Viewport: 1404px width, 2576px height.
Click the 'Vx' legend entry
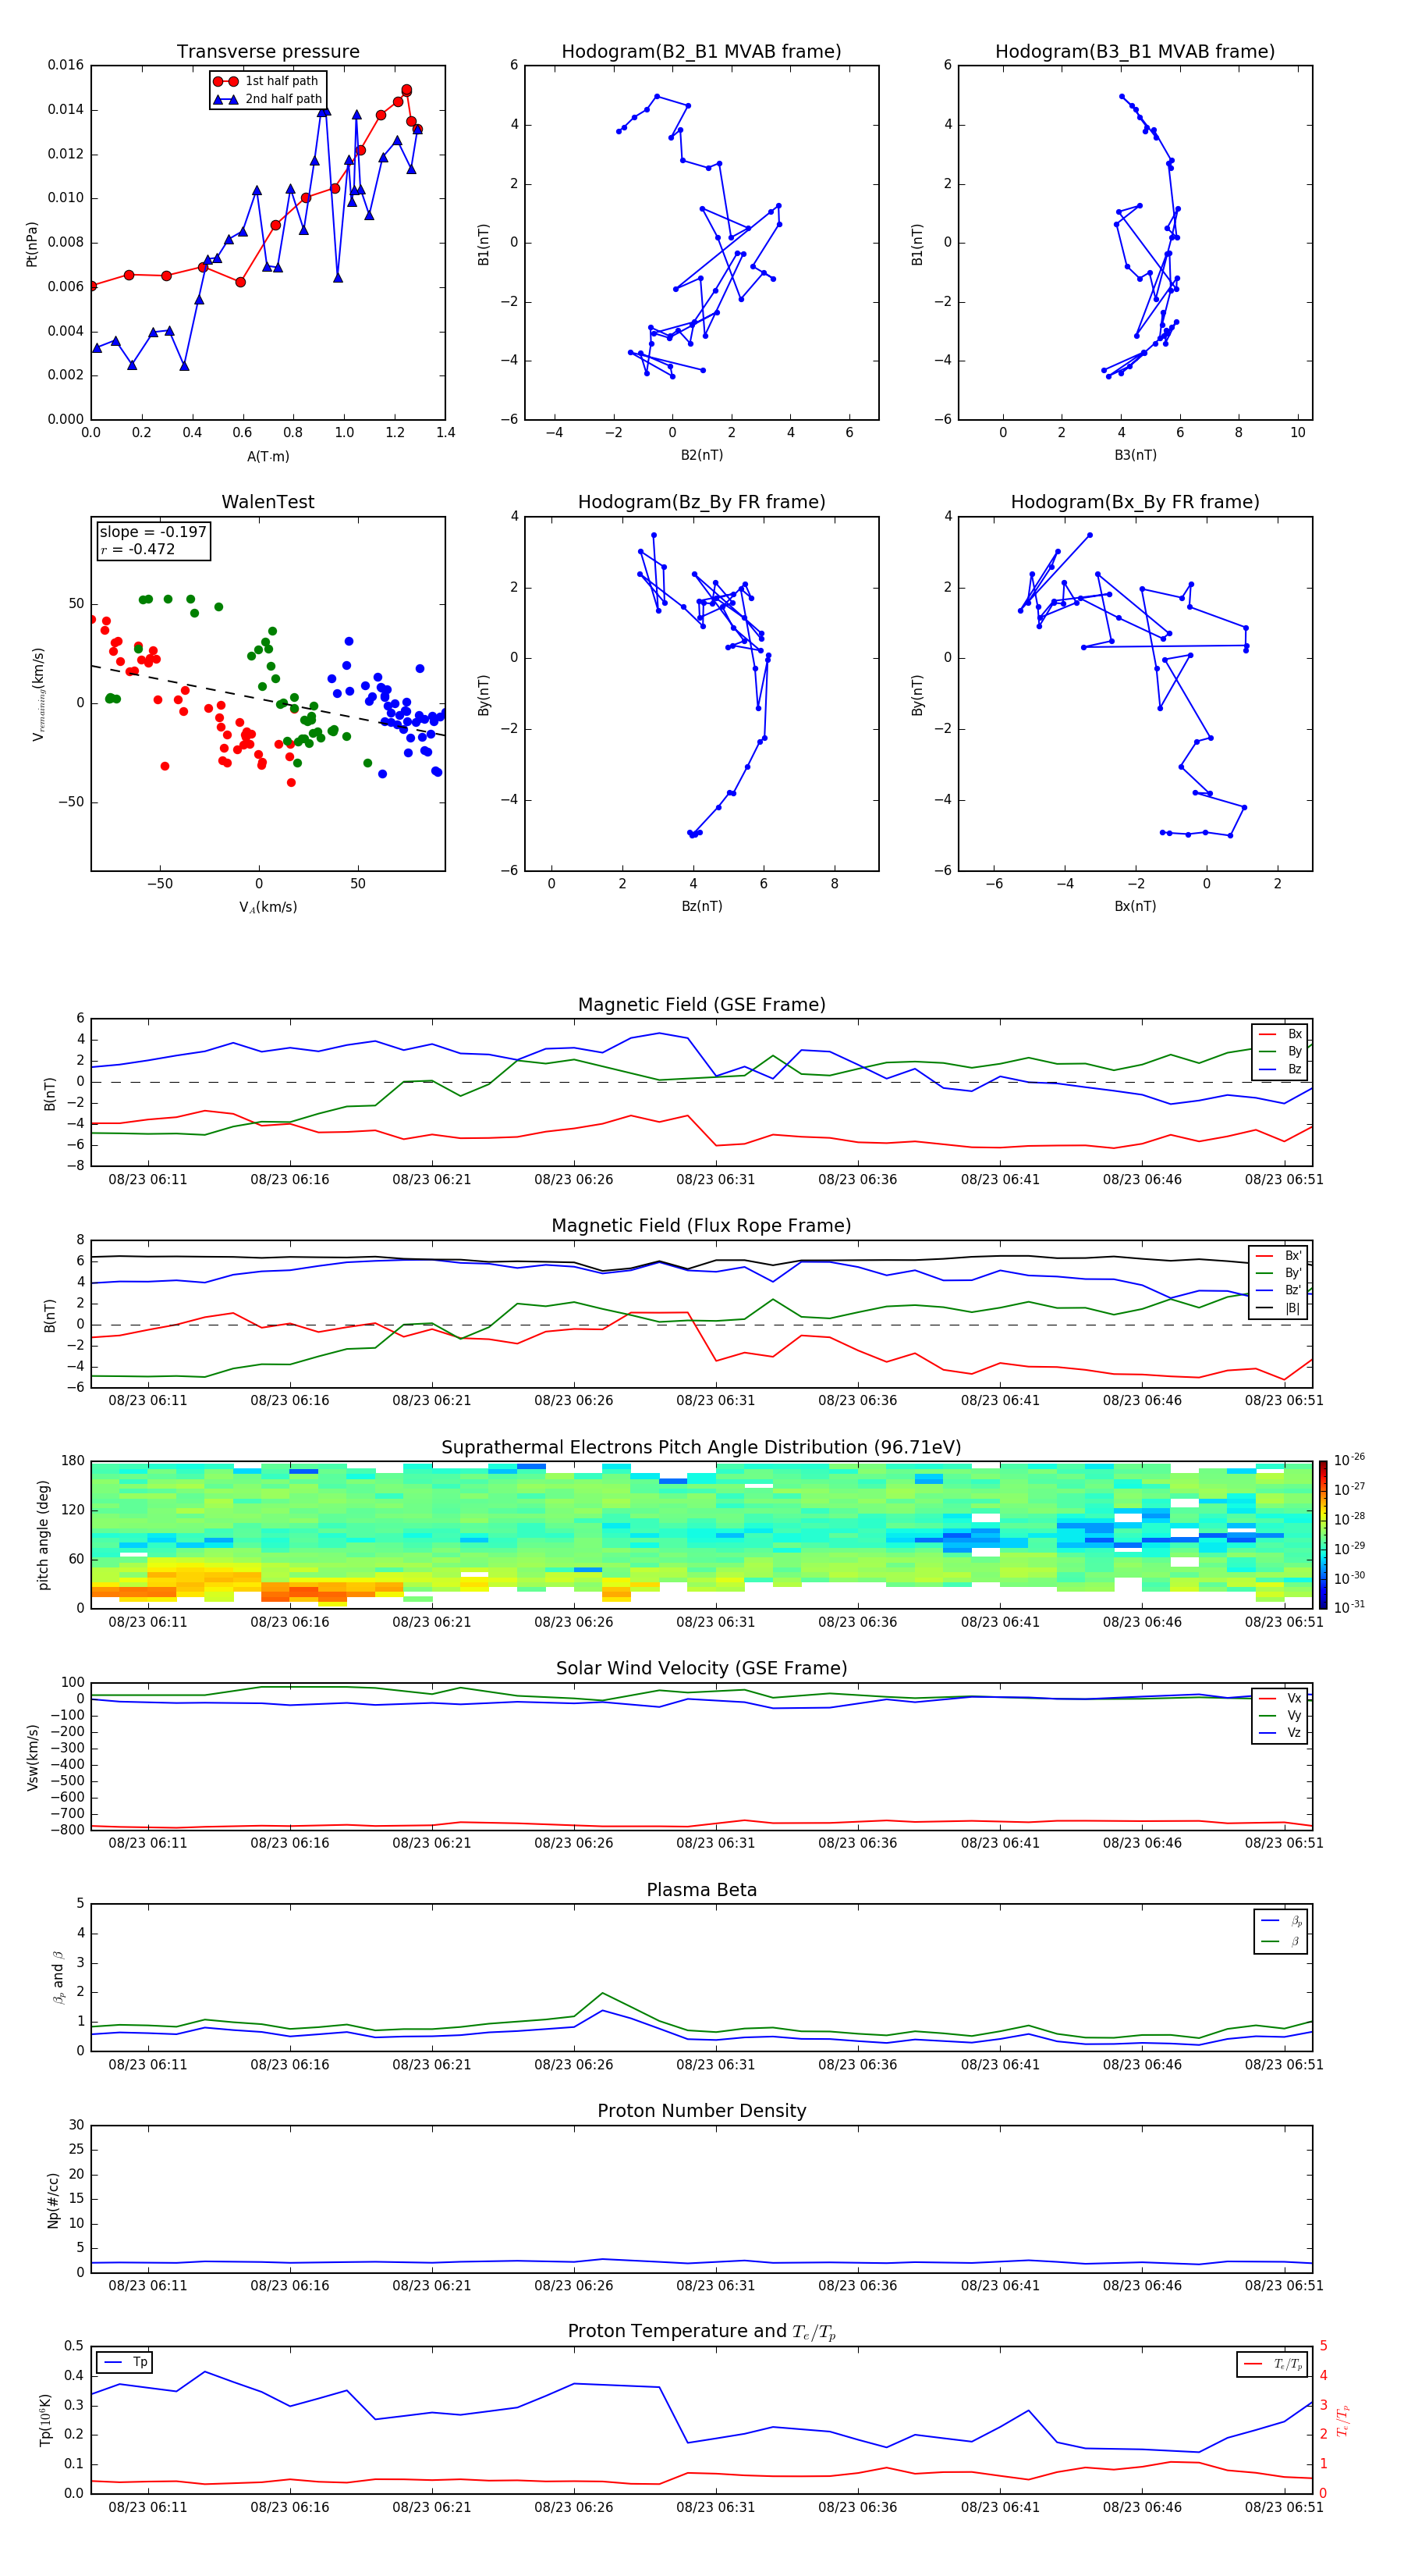click(x=1280, y=1698)
